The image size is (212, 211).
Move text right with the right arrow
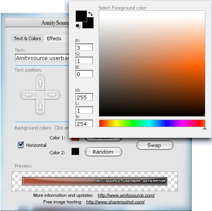[x=52, y=95]
